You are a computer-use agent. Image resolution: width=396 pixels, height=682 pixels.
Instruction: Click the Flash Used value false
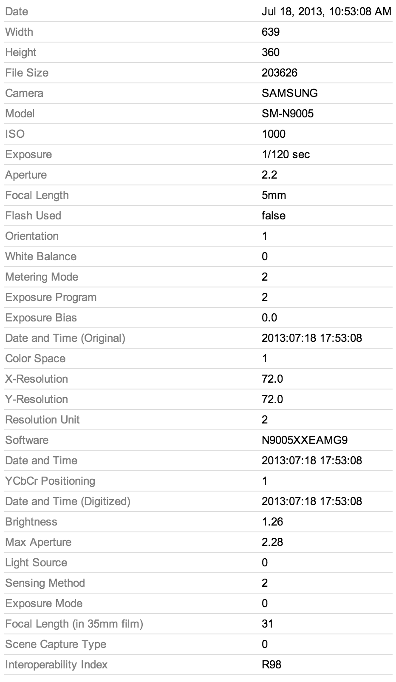(x=274, y=216)
